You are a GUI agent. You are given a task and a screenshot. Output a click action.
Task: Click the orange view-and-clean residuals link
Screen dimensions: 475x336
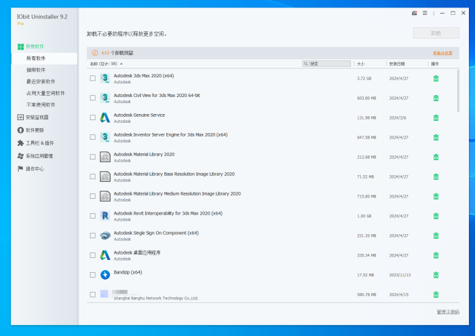tap(442, 52)
